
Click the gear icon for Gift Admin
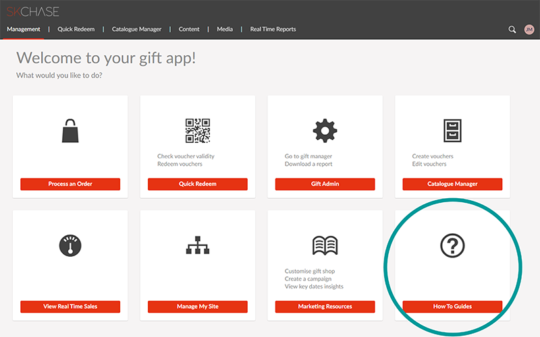325,131
